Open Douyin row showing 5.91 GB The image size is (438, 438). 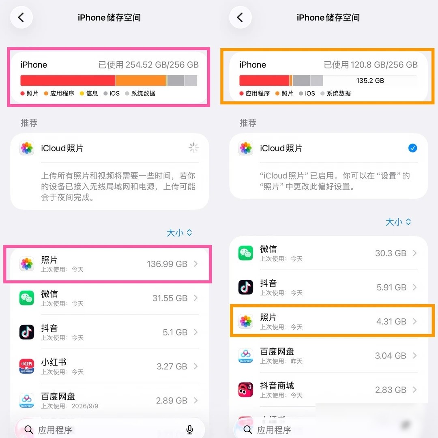(x=328, y=287)
